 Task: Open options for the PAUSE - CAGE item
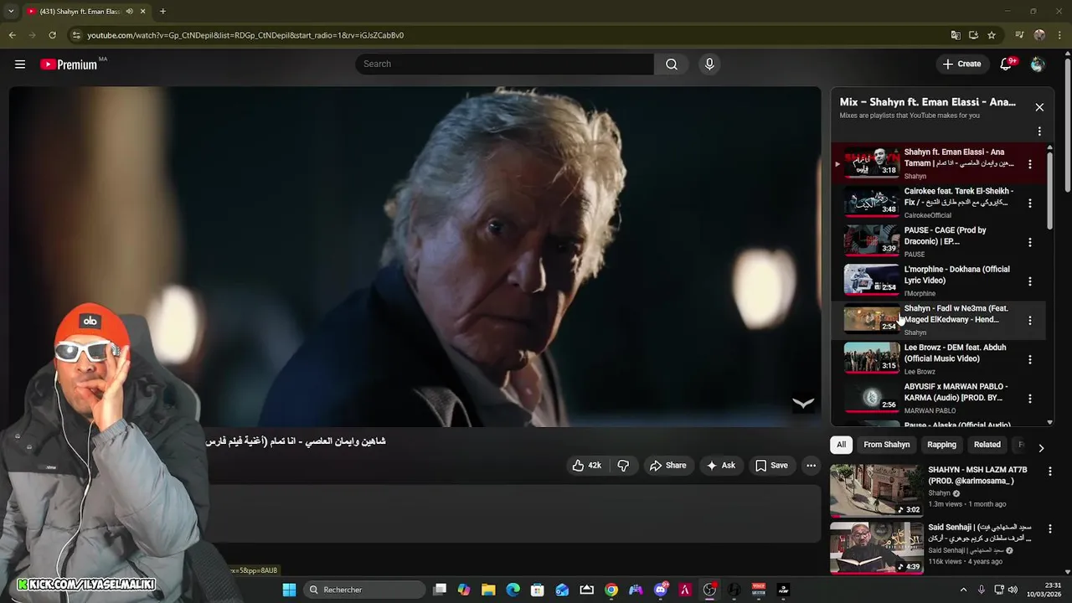(x=1030, y=243)
